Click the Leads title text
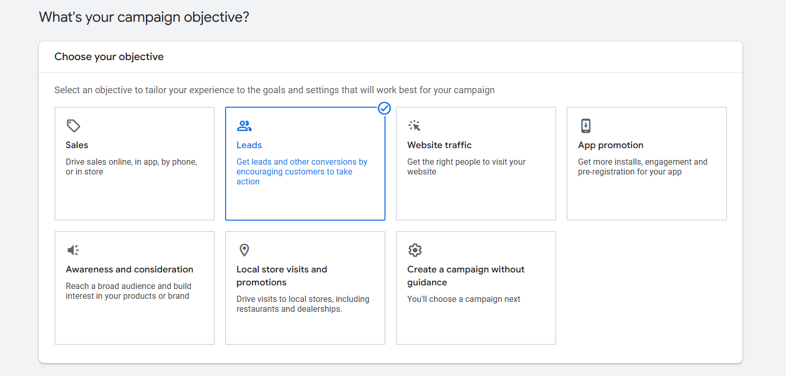This screenshot has width=786, height=376. 249,145
